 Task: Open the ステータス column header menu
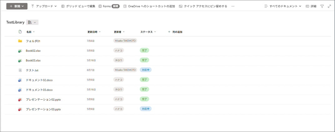148,32
